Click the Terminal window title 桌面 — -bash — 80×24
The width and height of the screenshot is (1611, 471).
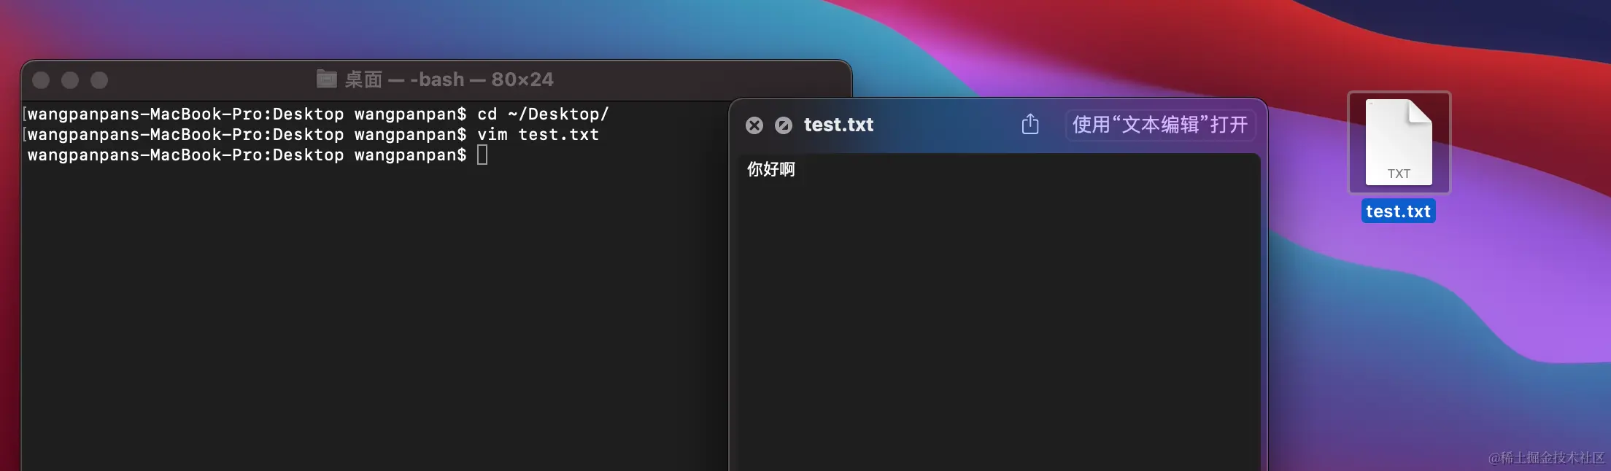click(449, 79)
